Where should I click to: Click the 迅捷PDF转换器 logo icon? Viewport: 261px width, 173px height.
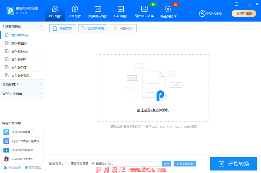[x=10, y=11]
